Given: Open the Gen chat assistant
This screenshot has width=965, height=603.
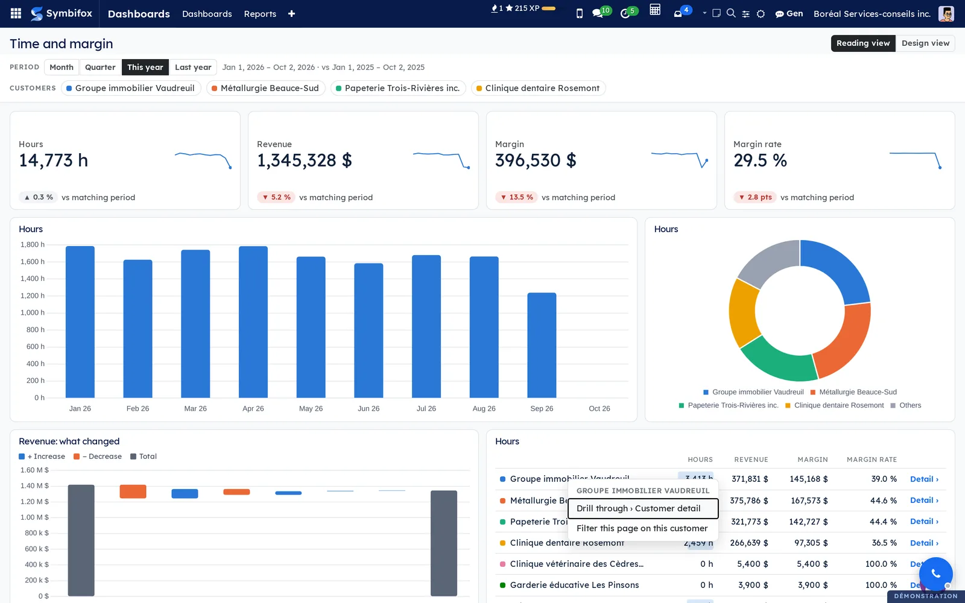Looking at the screenshot, I should coord(789,13).
